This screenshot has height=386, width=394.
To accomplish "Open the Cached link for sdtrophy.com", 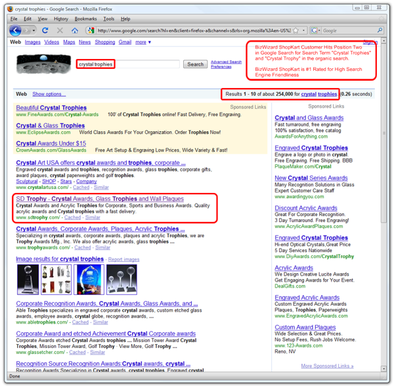I will [x=73, y=217].
